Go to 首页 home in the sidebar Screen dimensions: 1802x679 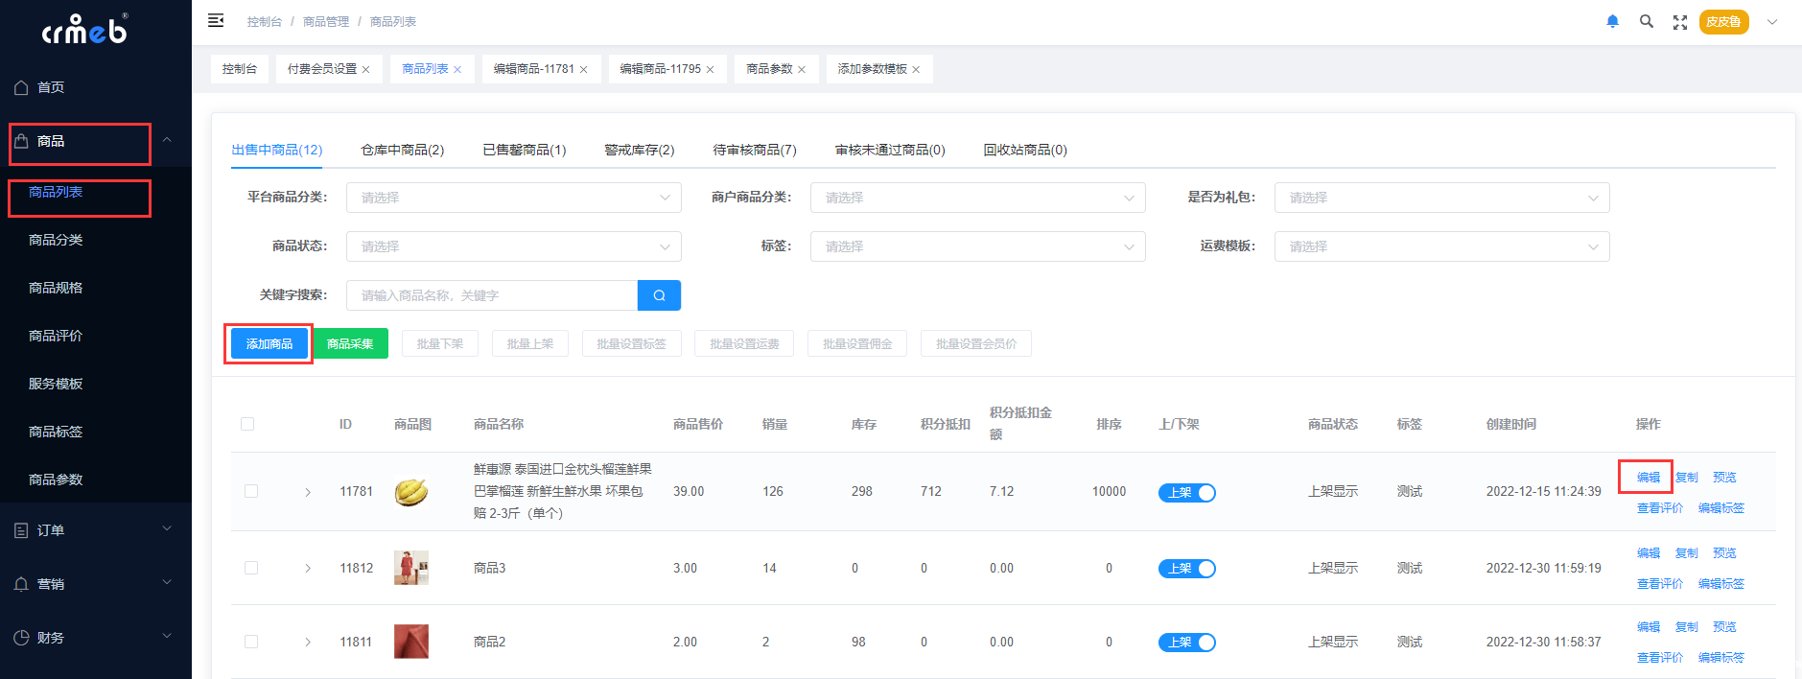click(x=51, y=87)
